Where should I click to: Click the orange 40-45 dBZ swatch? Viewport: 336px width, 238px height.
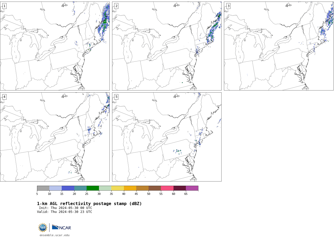(130, 188)
